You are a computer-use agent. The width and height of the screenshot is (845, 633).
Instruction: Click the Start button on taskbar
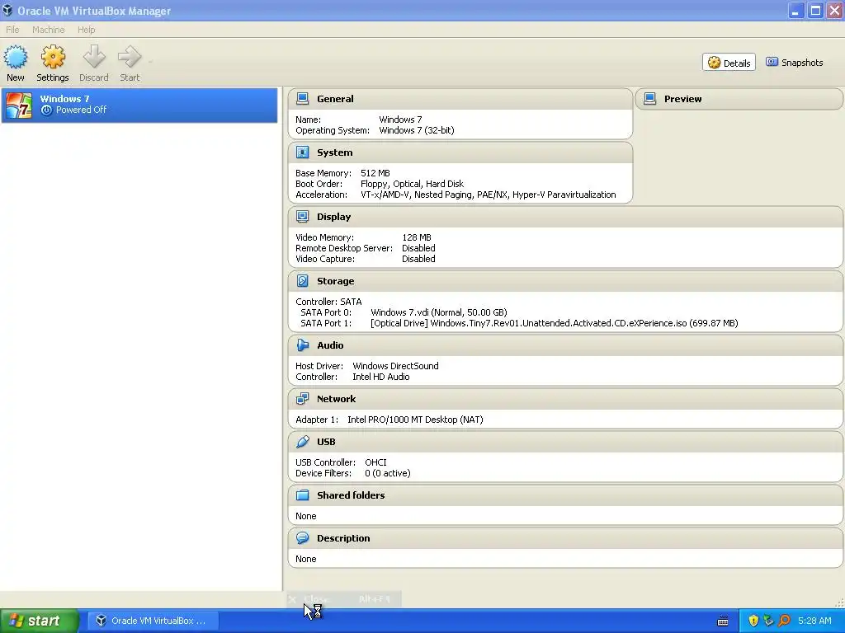(x=40, y=621)
